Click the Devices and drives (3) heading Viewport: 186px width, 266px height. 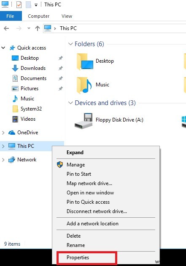pos(105,103)
